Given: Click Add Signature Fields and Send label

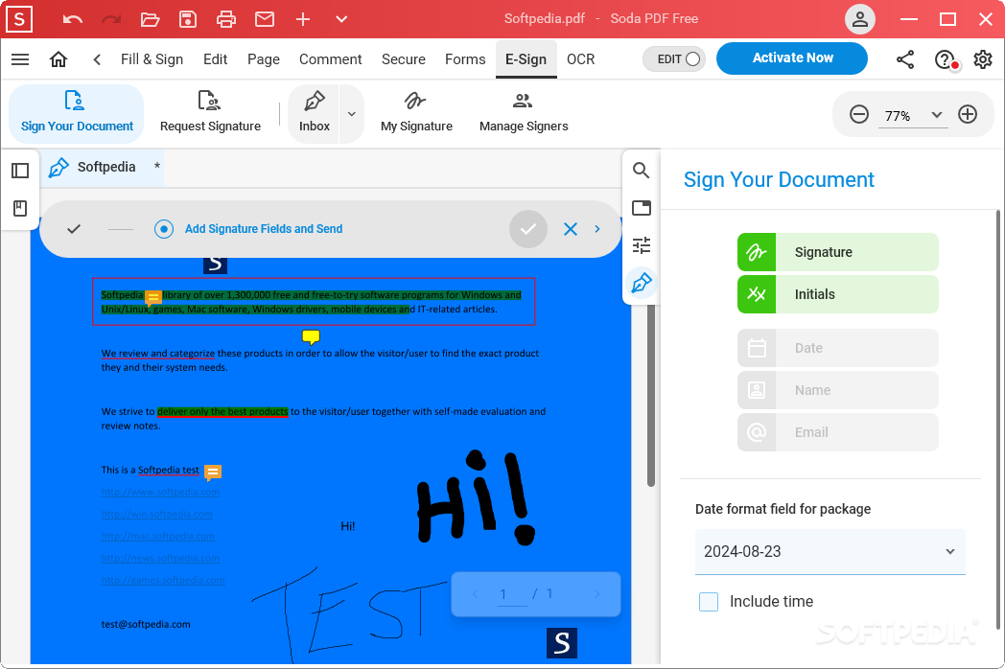Looking at the screenshot, I should 264,229.
